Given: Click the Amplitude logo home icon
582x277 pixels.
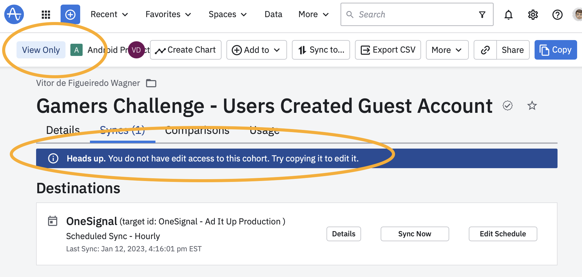Looking at the screenshot, I should coord(14,14).
